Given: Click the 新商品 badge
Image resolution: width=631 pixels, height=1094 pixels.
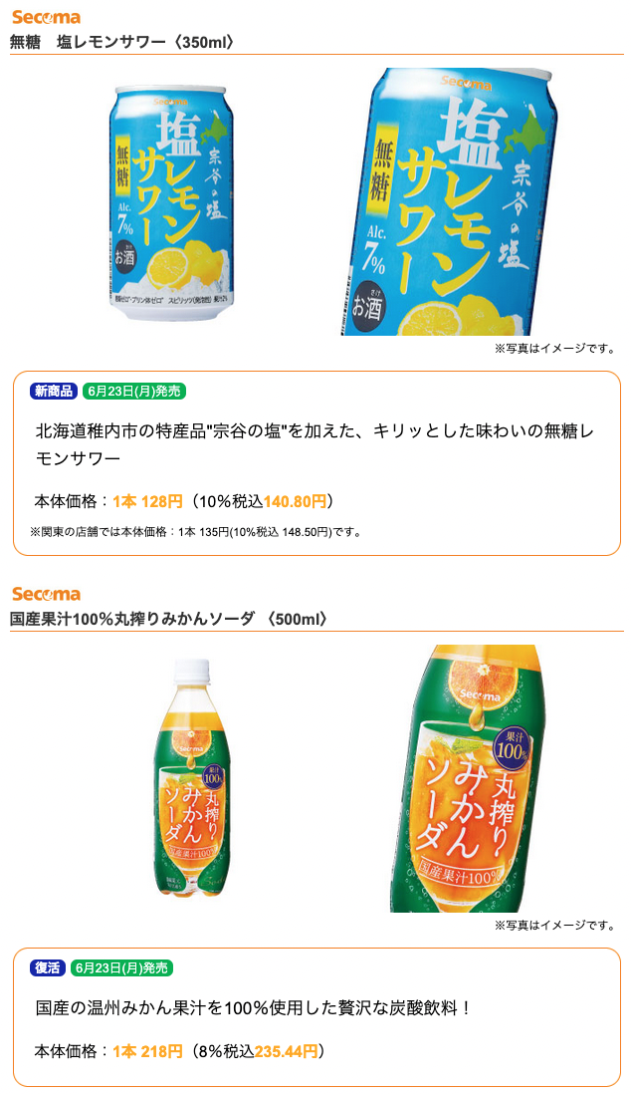Looking at the screenshot, I should click(54, 392).
